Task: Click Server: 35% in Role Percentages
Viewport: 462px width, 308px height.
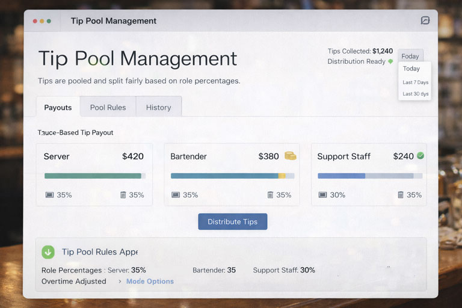Action: pyautogui.click(x=127, y=270)
